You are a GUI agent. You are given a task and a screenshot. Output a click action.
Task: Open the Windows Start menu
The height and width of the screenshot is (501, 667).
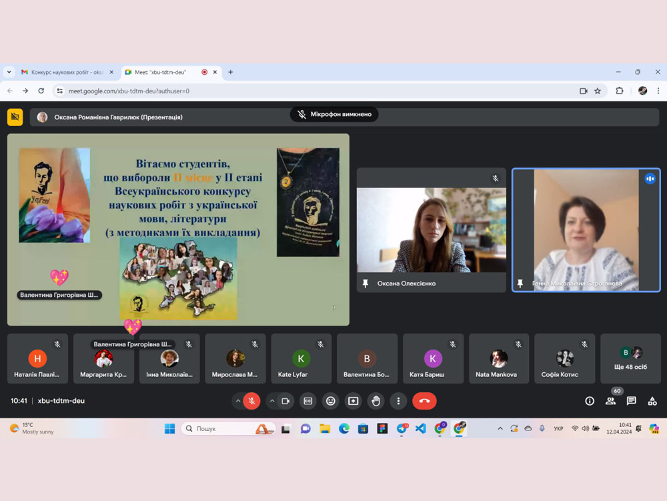[x=169, y=428]
